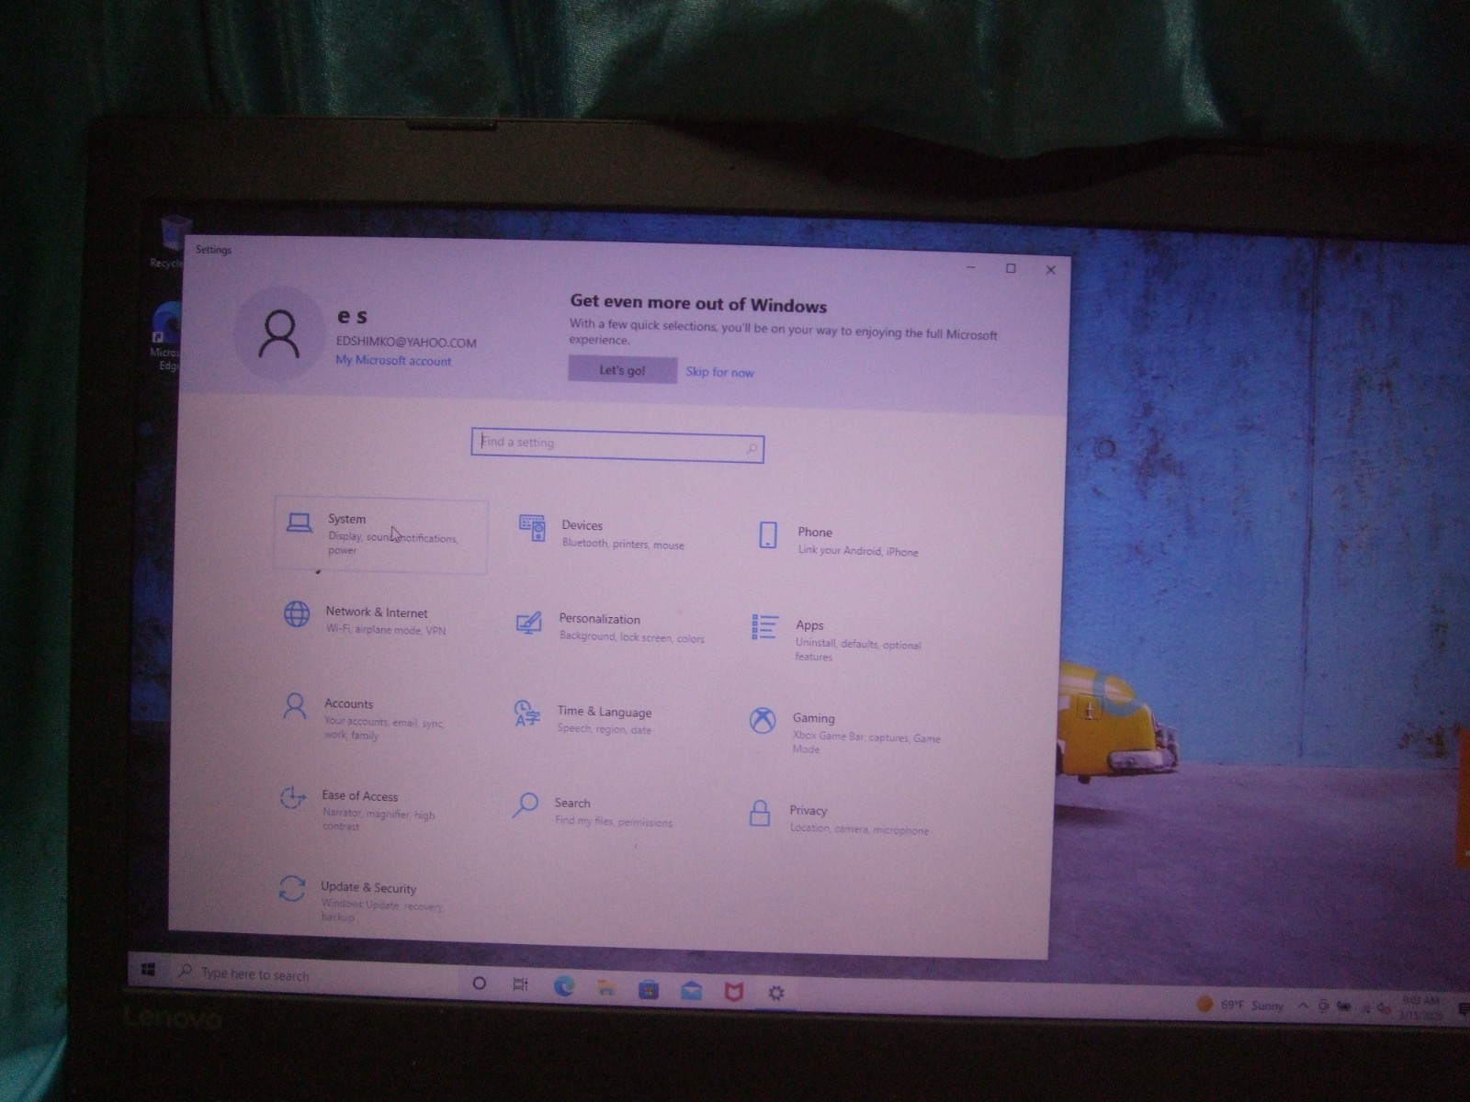
Task: Open Apps settings list icon
Action: tap(764, 628)
